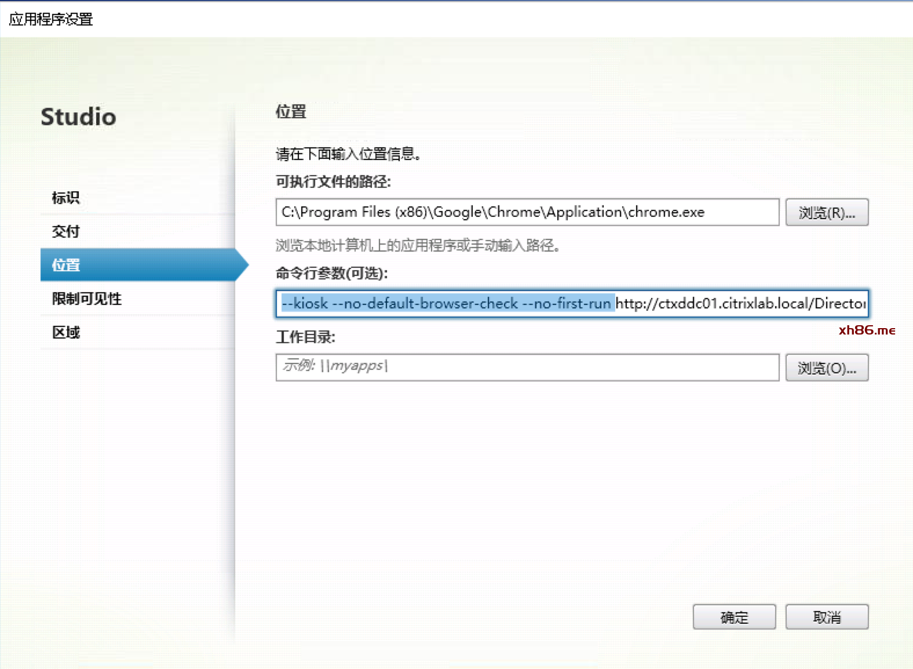Click the 位置 page heading
913x669 pixels.
[291, 111]
